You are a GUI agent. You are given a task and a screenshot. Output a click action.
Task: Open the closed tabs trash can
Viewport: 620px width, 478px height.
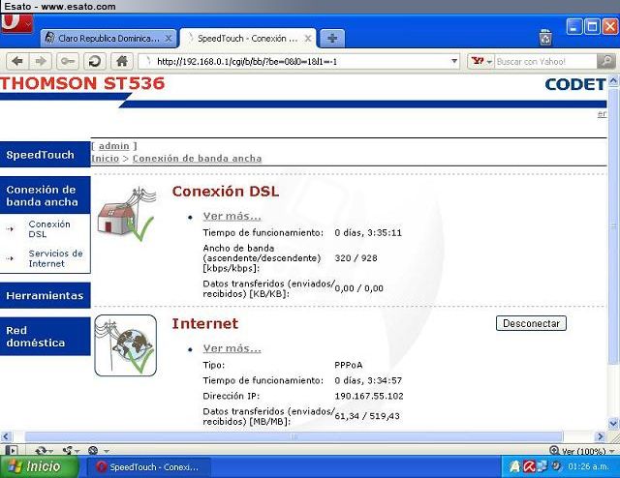coord(545,38)
